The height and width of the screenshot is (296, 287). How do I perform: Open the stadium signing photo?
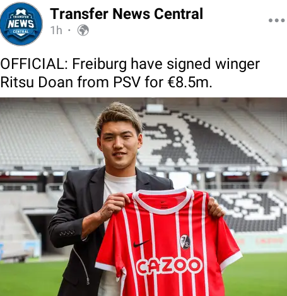click(143, 197)
